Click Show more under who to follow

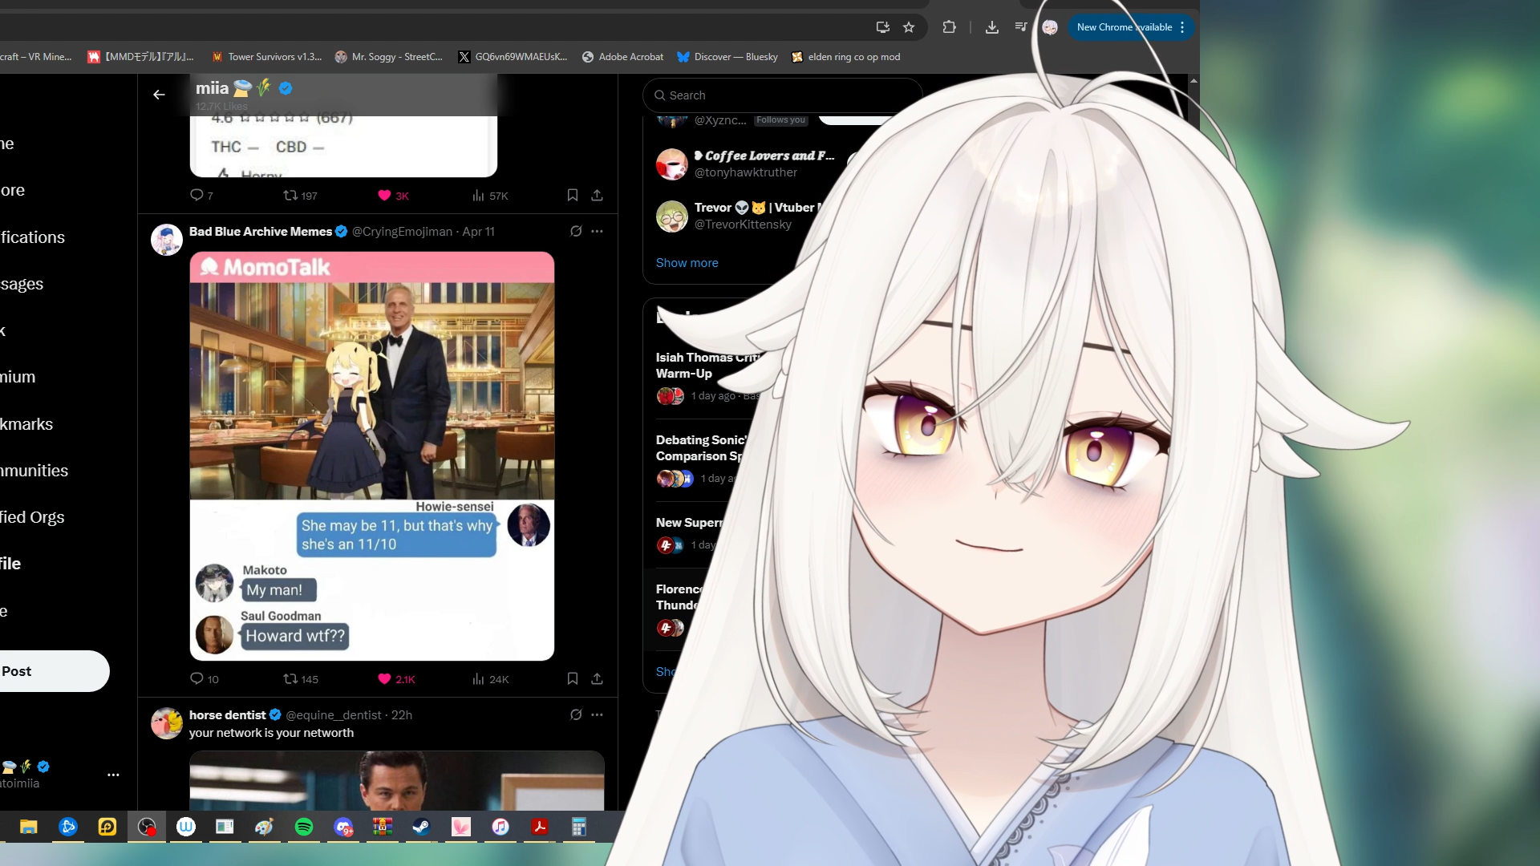coord(687,262)
